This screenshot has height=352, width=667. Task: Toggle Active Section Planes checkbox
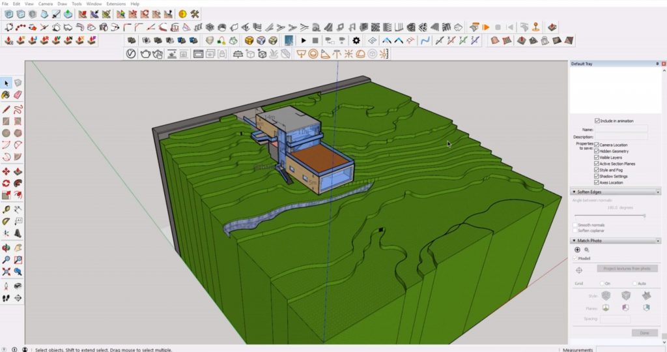[x=597, y=164]
